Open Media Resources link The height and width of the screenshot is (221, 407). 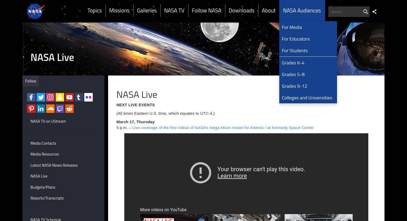pos(45,154)
